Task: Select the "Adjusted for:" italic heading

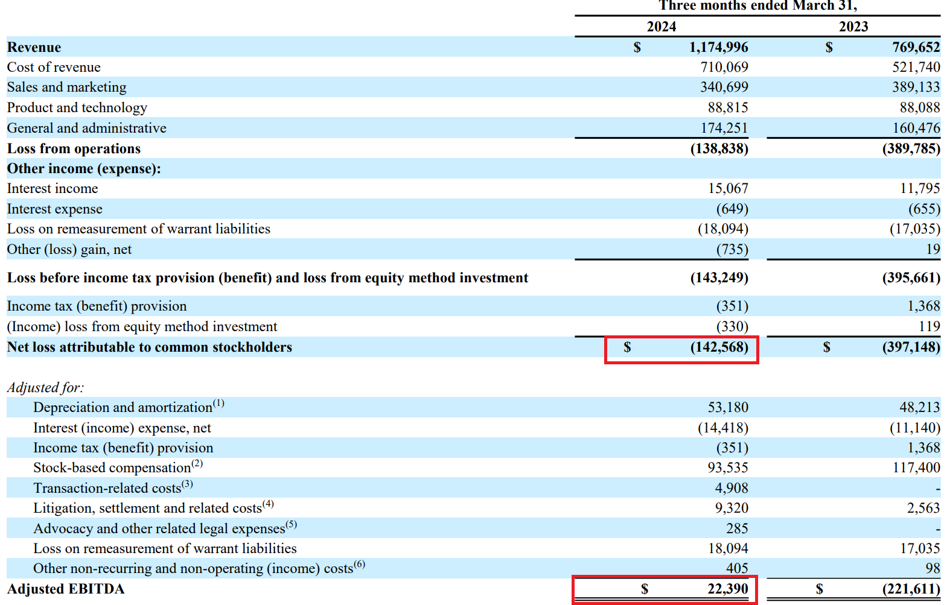Action: coord(45,387)
